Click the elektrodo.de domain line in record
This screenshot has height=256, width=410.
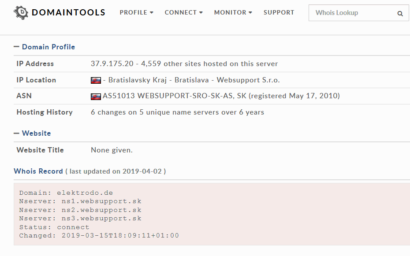[x=66, y=193]
